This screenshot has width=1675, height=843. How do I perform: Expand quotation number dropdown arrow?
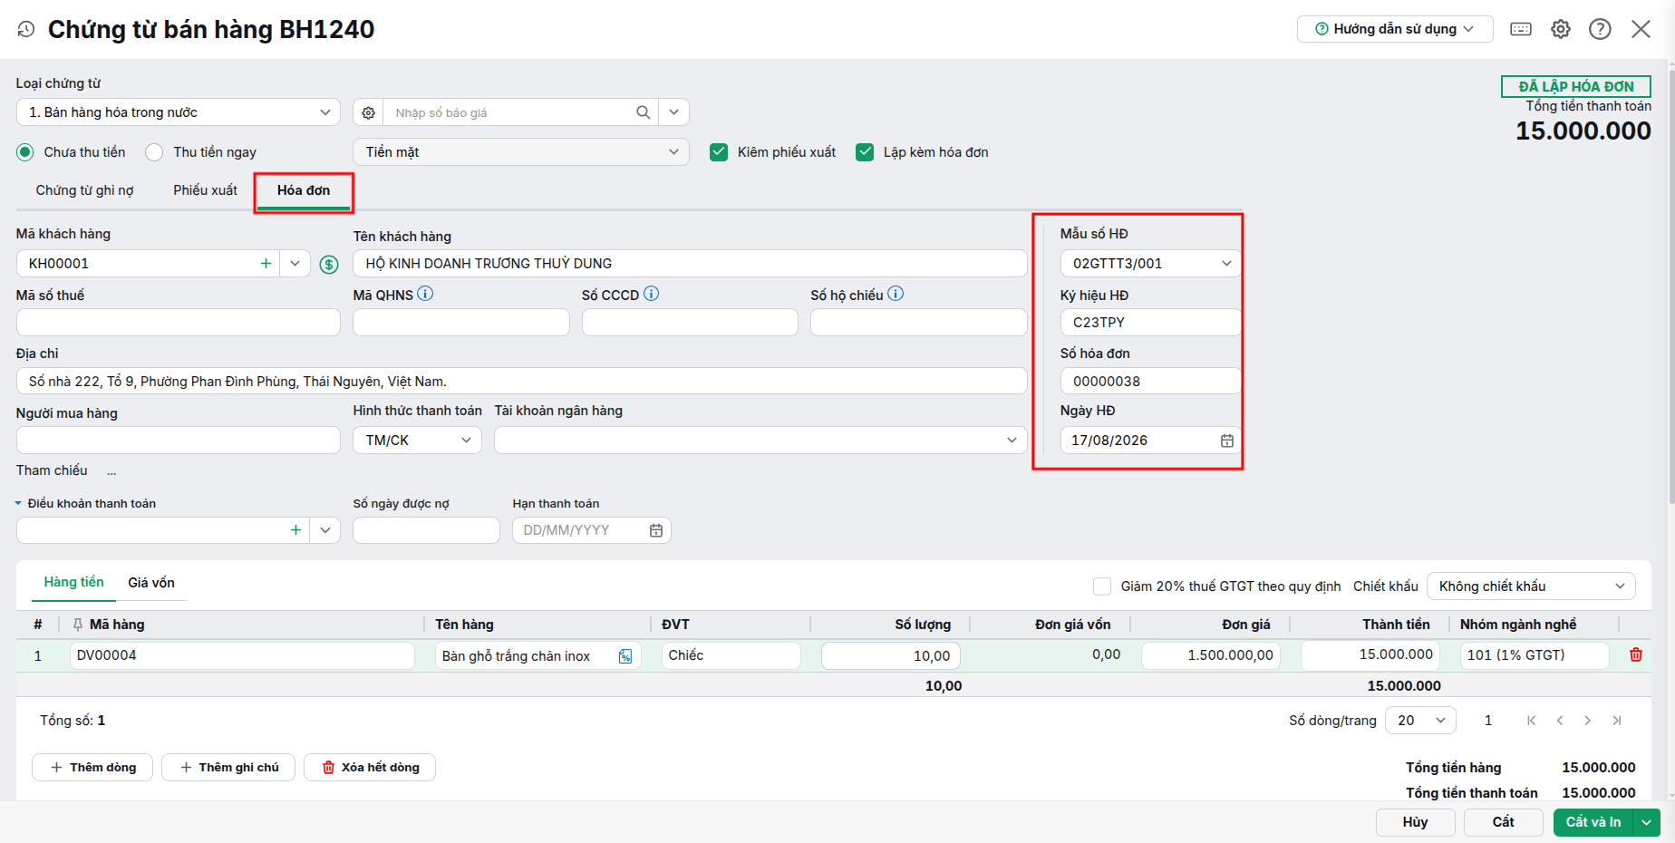[x=673, y=112]
